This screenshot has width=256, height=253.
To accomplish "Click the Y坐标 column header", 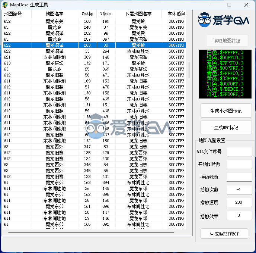I will [106, 14].
